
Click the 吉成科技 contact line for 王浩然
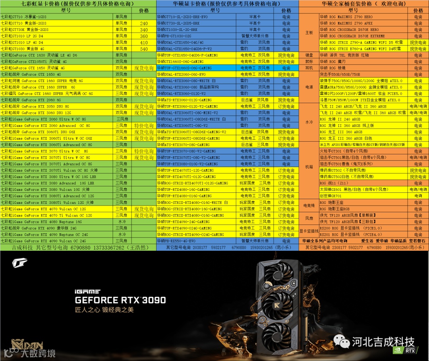pyautogui.click(x=78, y=248)
